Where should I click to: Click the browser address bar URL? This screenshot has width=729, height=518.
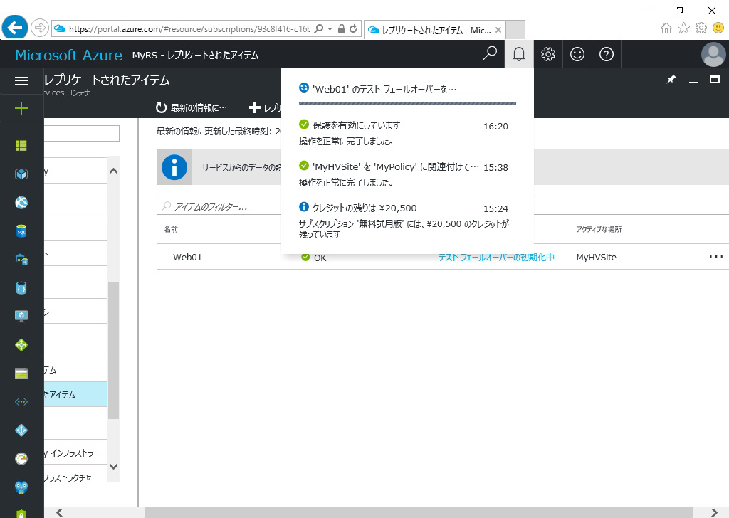(189, 28)
